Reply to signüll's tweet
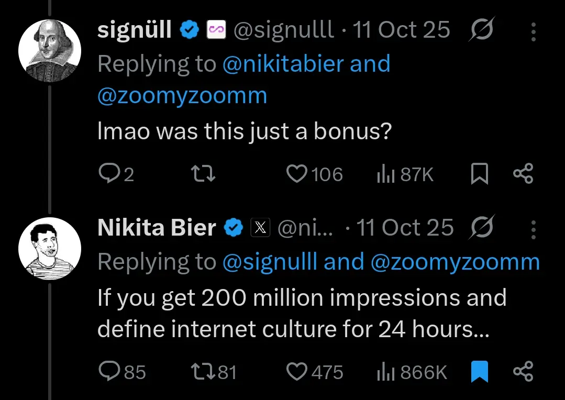This screenshot has height=400, width=565. click(109, 174)
